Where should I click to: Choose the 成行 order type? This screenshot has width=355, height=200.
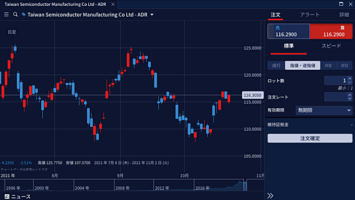pos(276,66)
